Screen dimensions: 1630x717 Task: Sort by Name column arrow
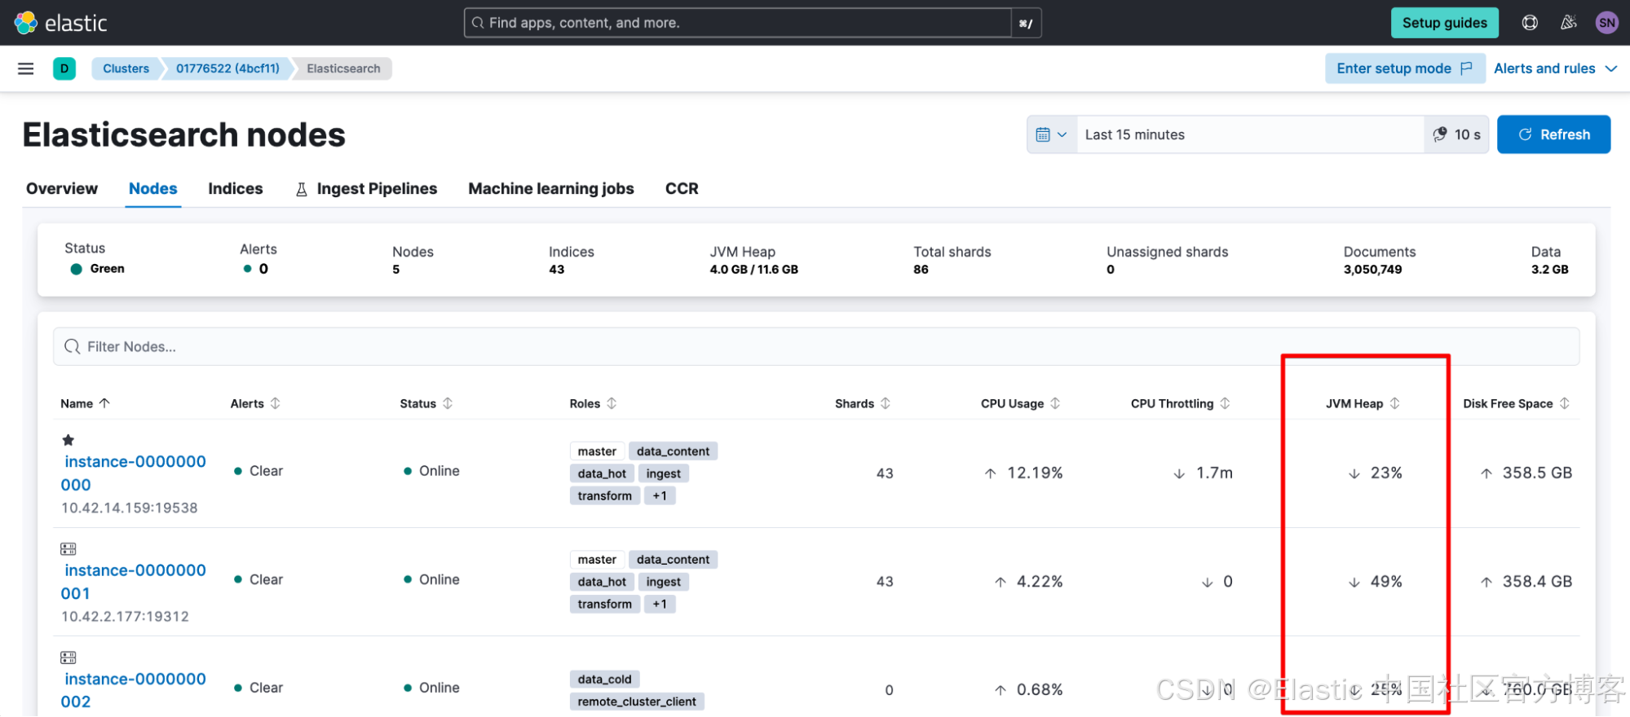[104, 402]
